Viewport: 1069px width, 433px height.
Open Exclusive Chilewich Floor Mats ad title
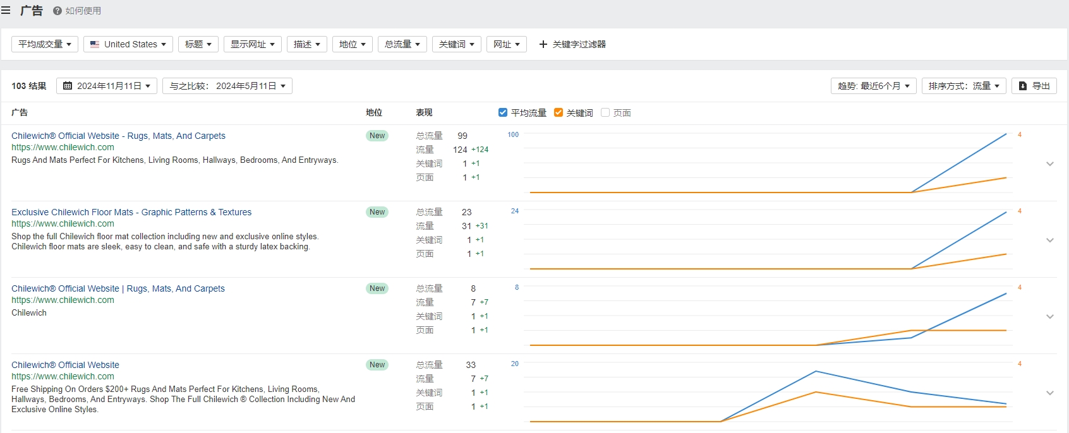[131, 212]
